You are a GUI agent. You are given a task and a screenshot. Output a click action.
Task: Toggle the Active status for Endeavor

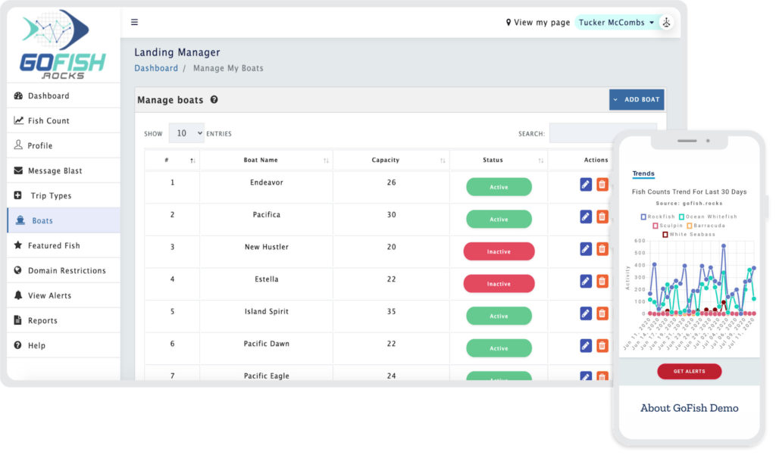499,187
